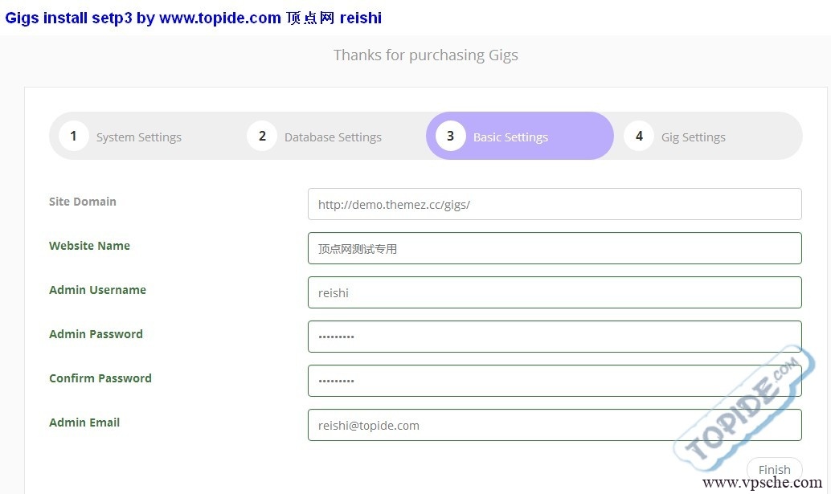Select the Basic Settings step

pos(510,137)
